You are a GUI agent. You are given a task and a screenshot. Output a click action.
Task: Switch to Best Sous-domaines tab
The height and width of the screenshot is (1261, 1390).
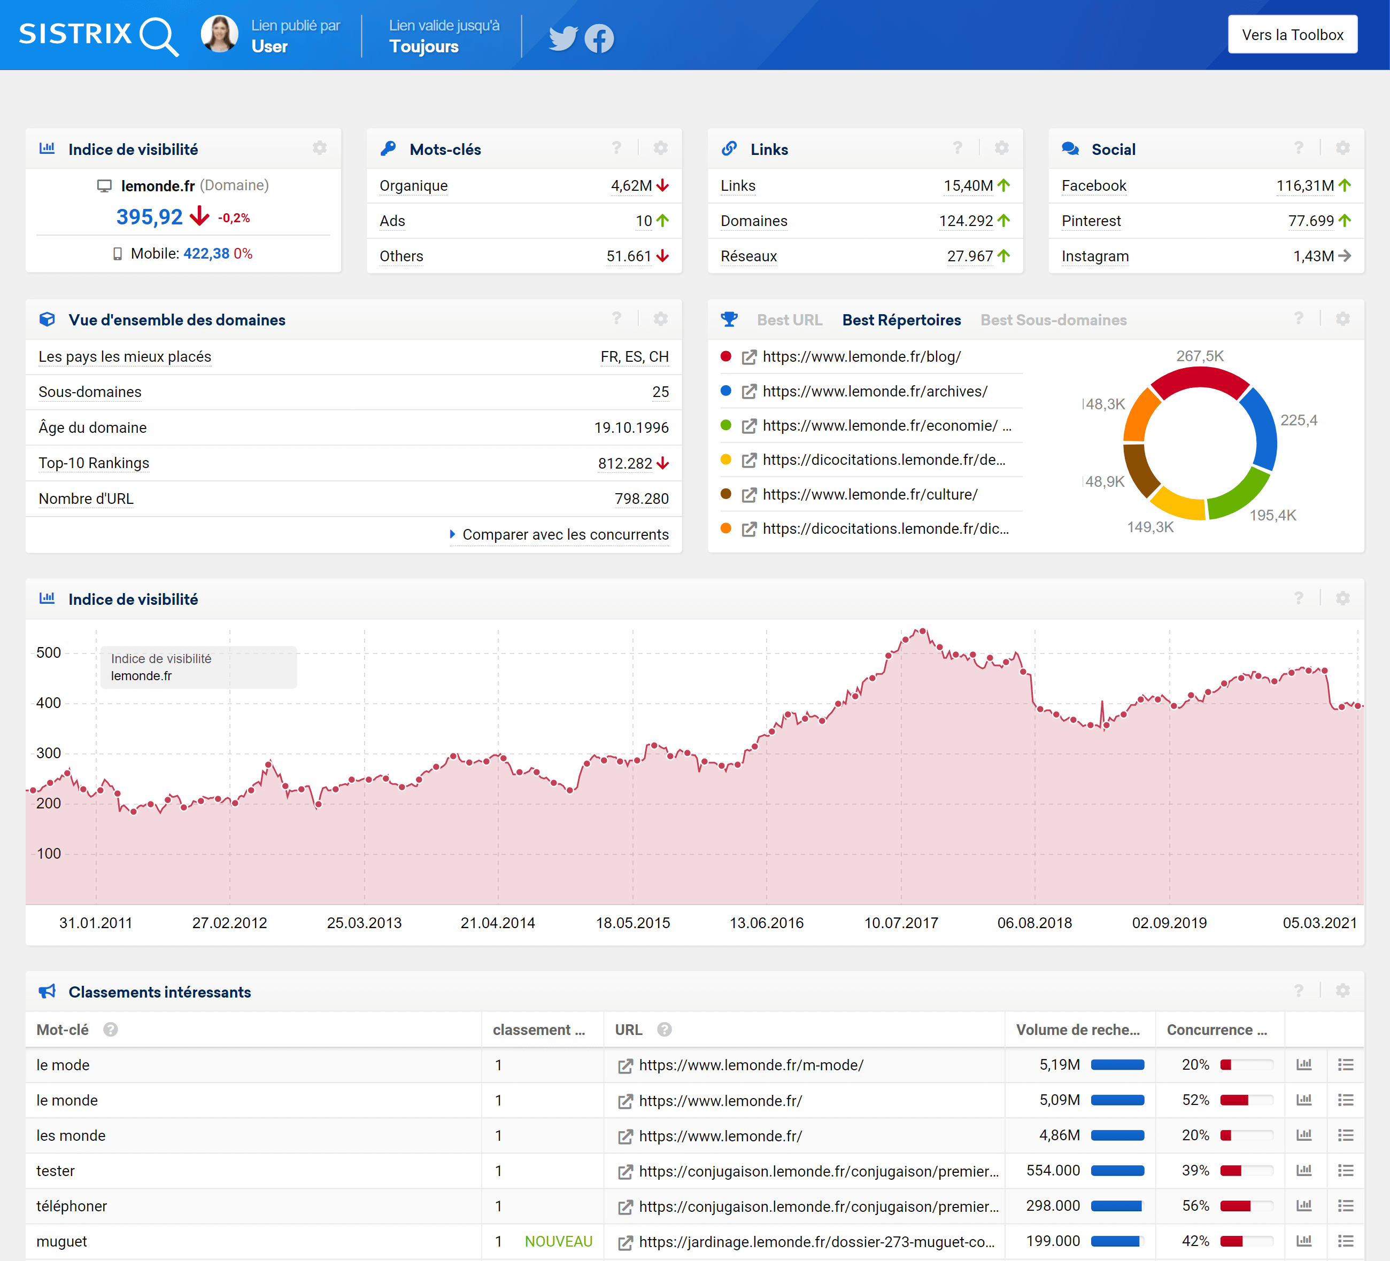click(1054, 320)
